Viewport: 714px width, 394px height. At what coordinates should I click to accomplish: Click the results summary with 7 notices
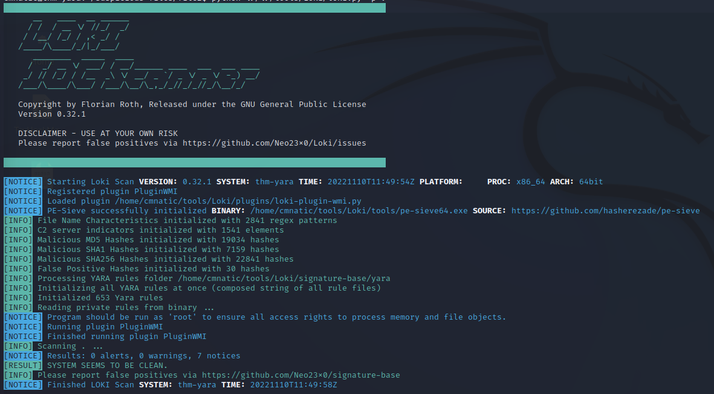tap(143, 356)
